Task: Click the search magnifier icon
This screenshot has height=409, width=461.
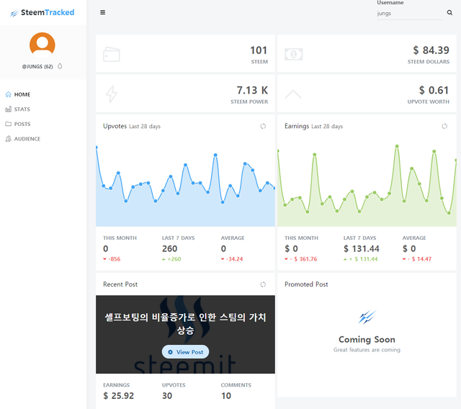Action: 449,13
